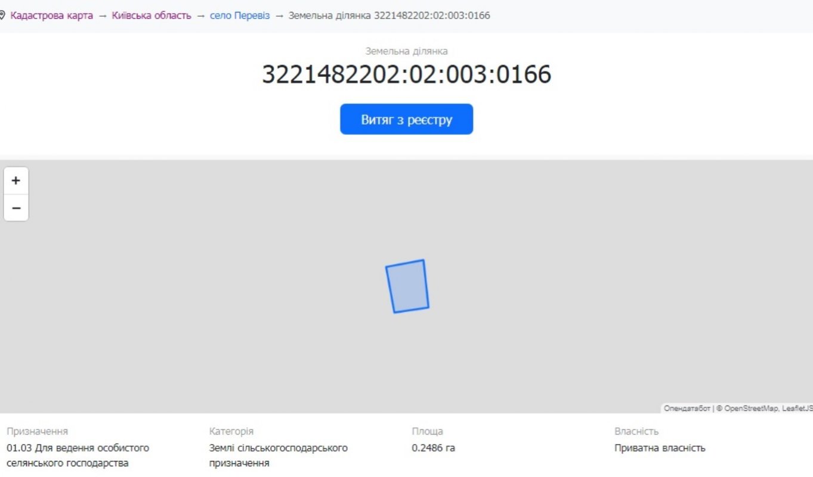Click the location pin icon in breadcrumb
Viewport: 813px width, 477px height.
(2, 16)
